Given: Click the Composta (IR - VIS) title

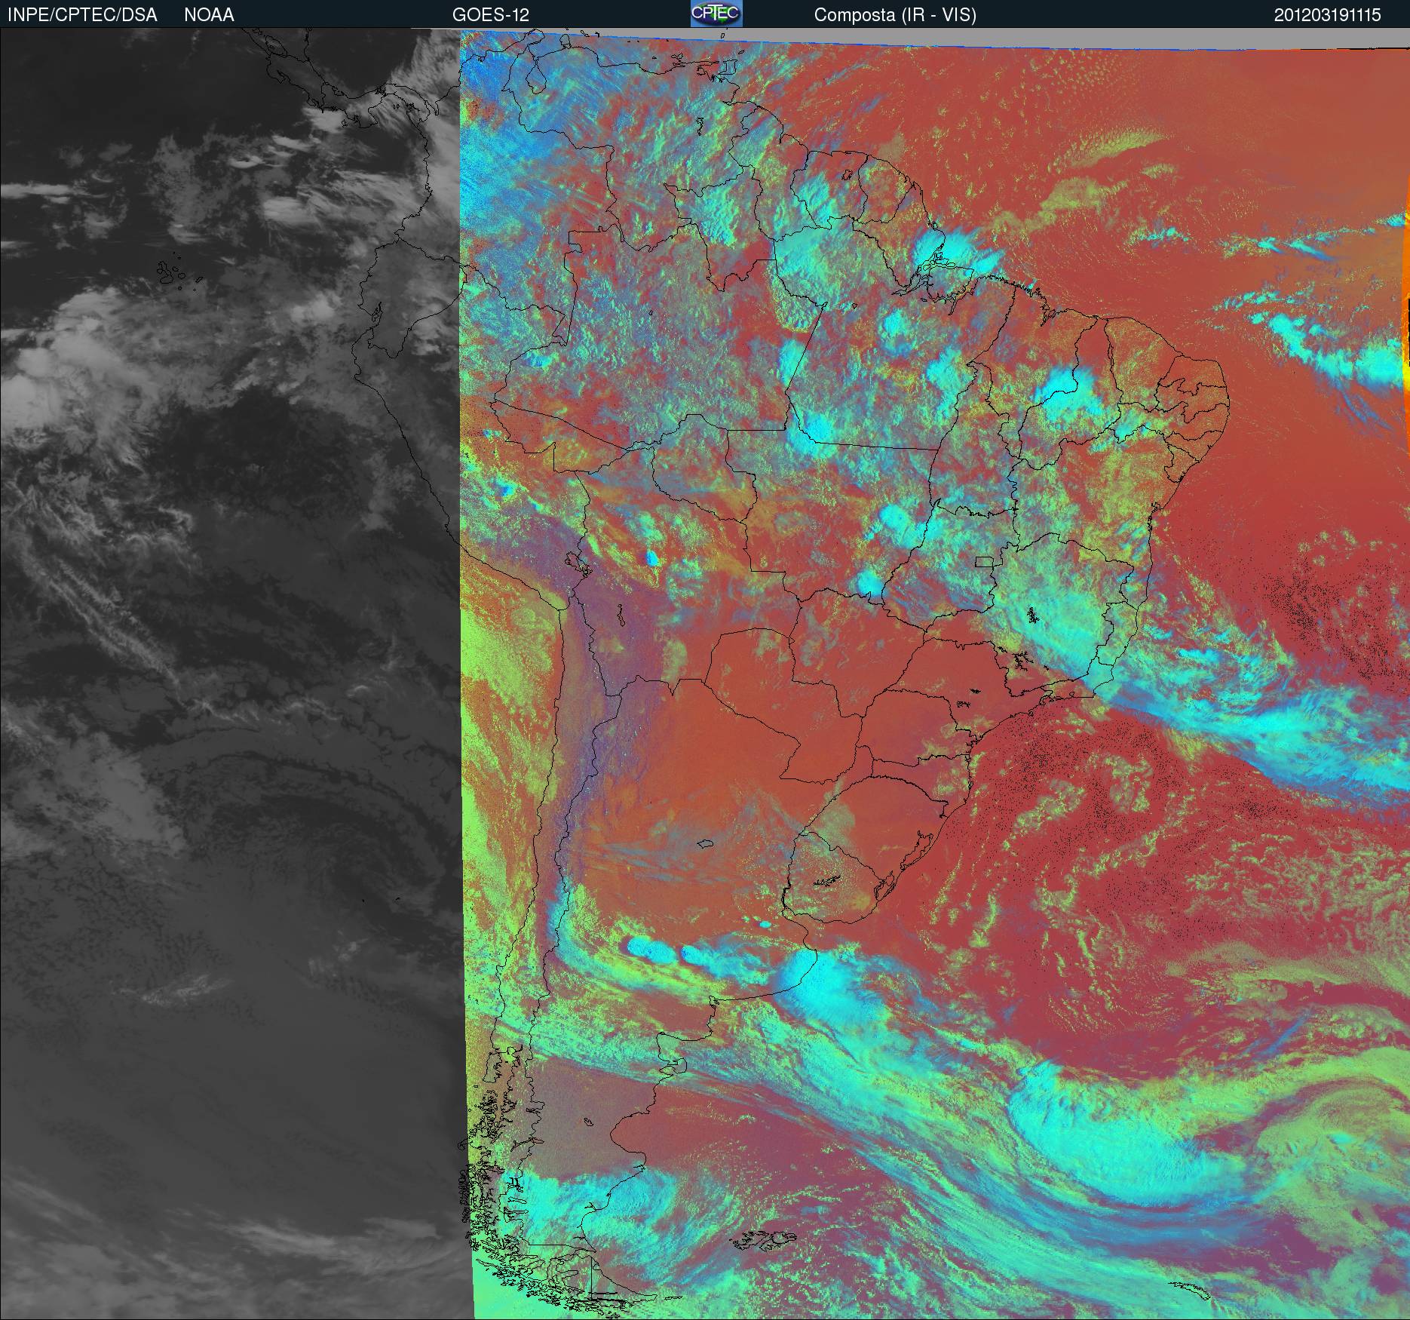Looking at the screenshot, I should click(895, 15).
